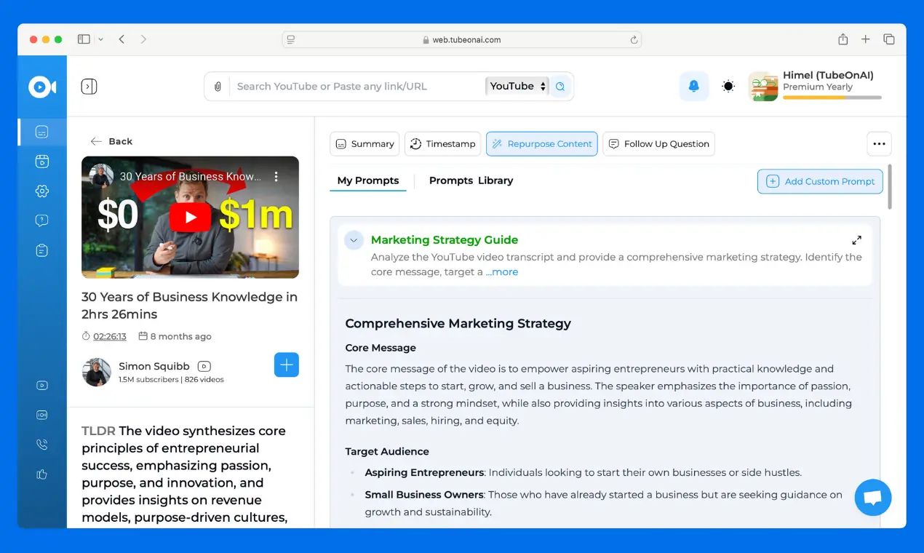924x553 pixels.
Task: Click the '1.5M subscribers | 826 videos' text
Action: (171, 380)
